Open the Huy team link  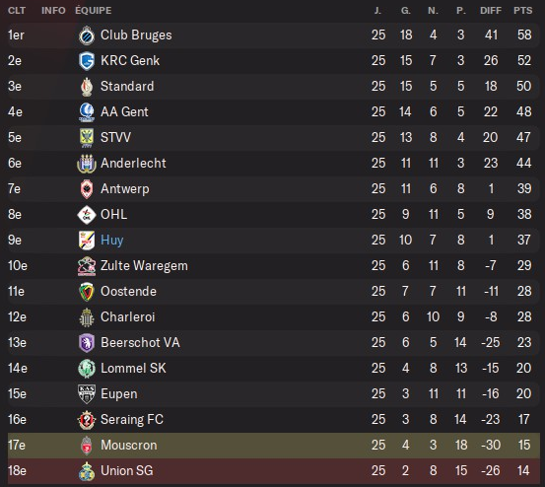point(112,241)
